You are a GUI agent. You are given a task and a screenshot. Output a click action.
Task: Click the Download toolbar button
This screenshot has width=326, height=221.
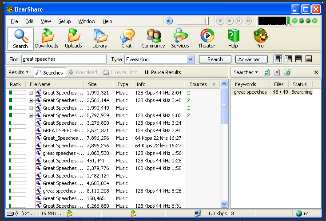tap(83, 72)
